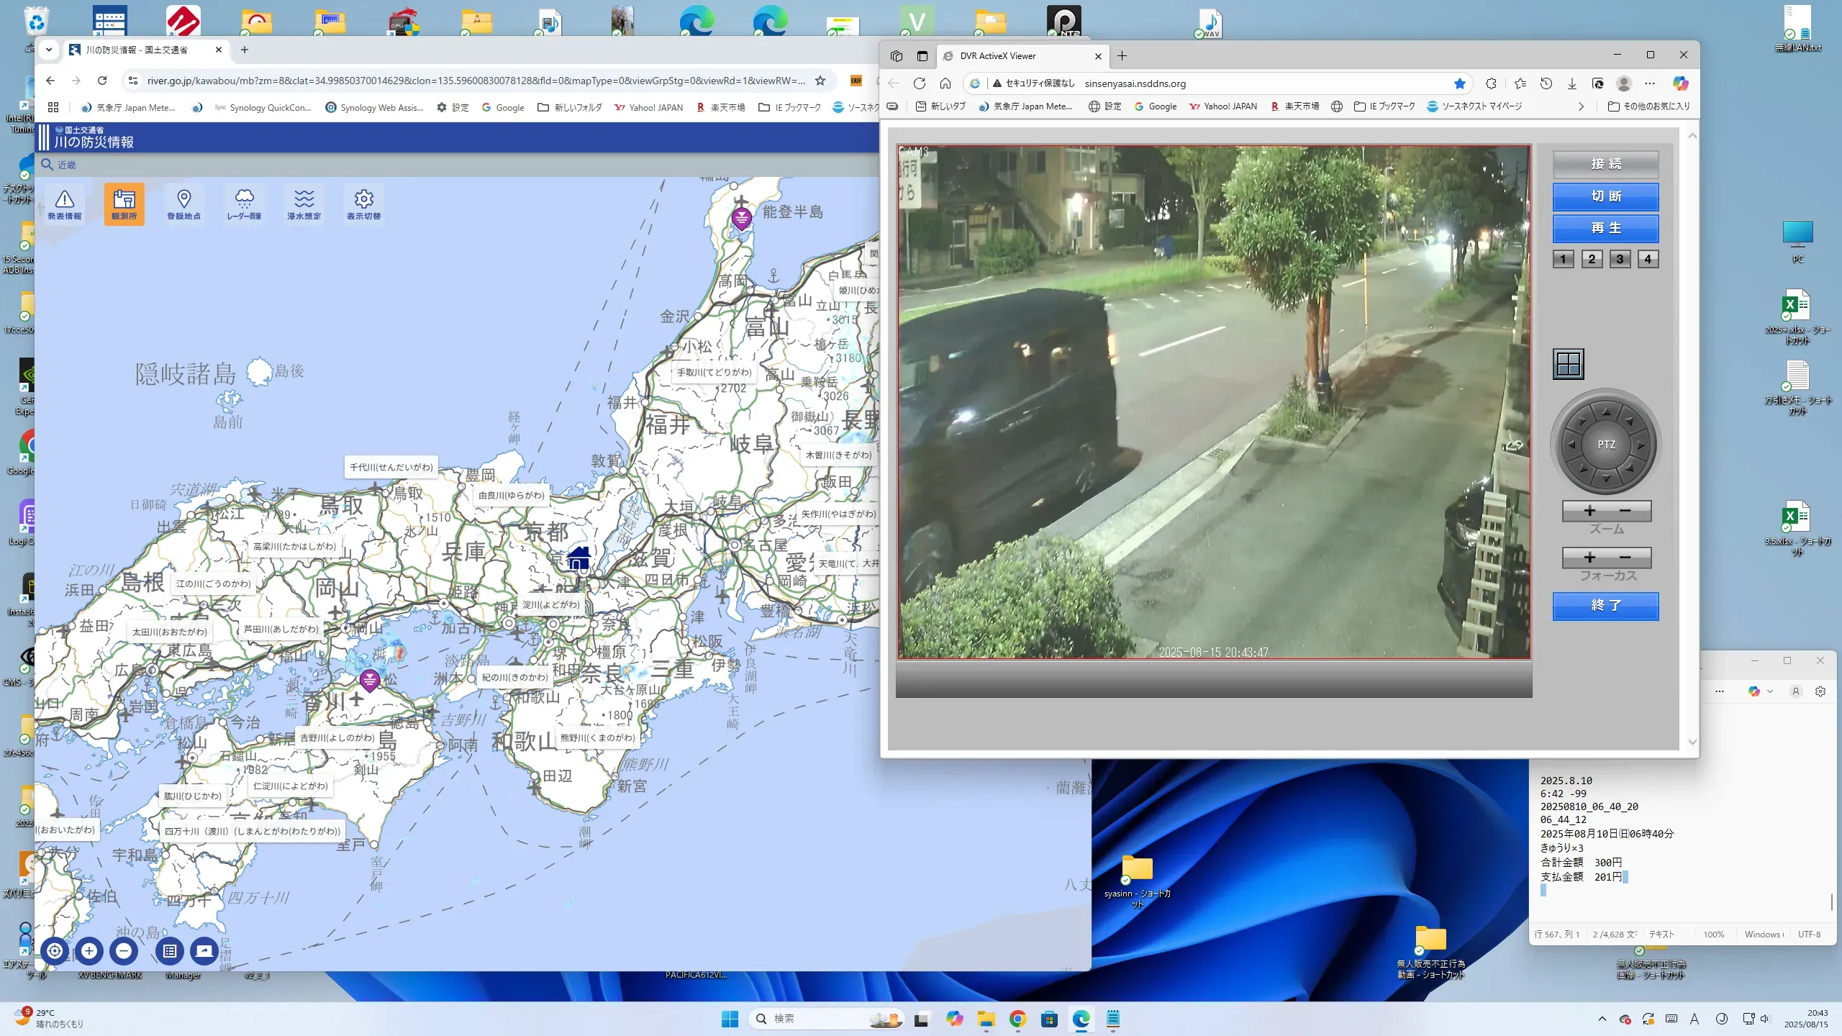
Task: Click the quad-view grid layout icon
Action: 1568,364
